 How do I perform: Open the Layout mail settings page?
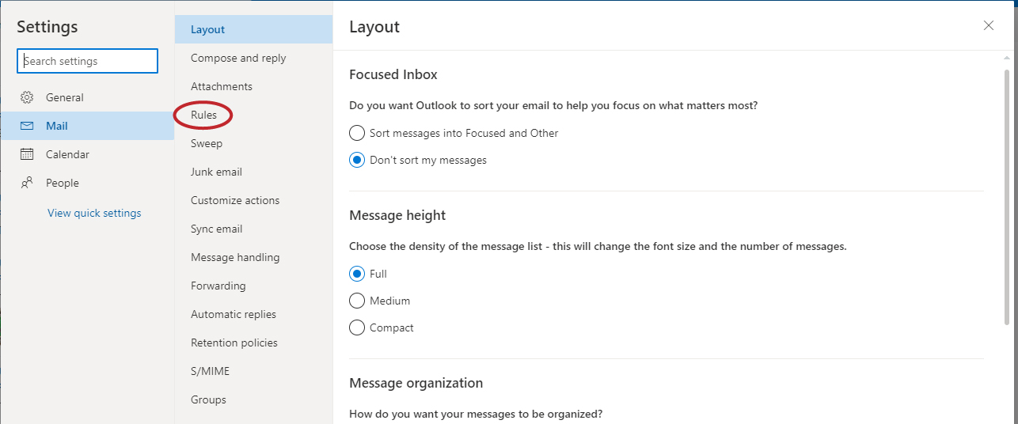[x=253, y=29]
